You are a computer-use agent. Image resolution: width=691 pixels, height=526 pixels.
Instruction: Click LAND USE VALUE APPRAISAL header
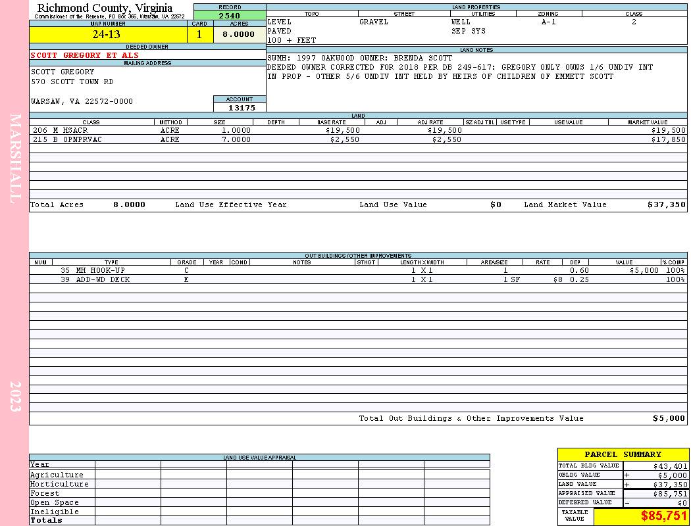click(x=259, y=458)
